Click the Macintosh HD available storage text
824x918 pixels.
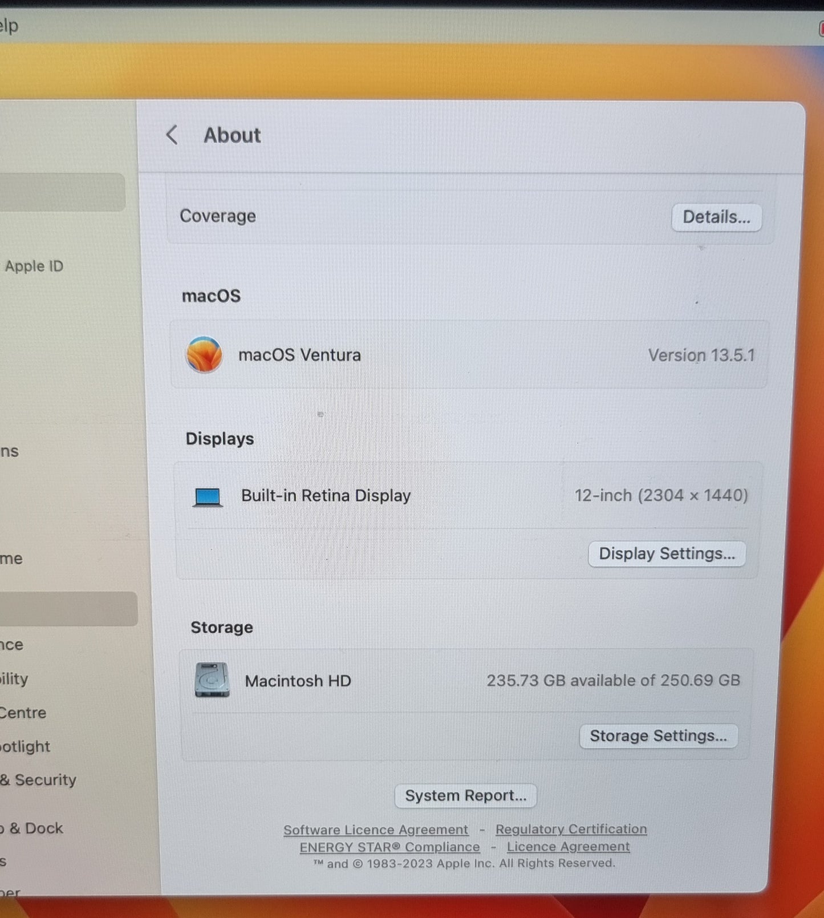613,680
